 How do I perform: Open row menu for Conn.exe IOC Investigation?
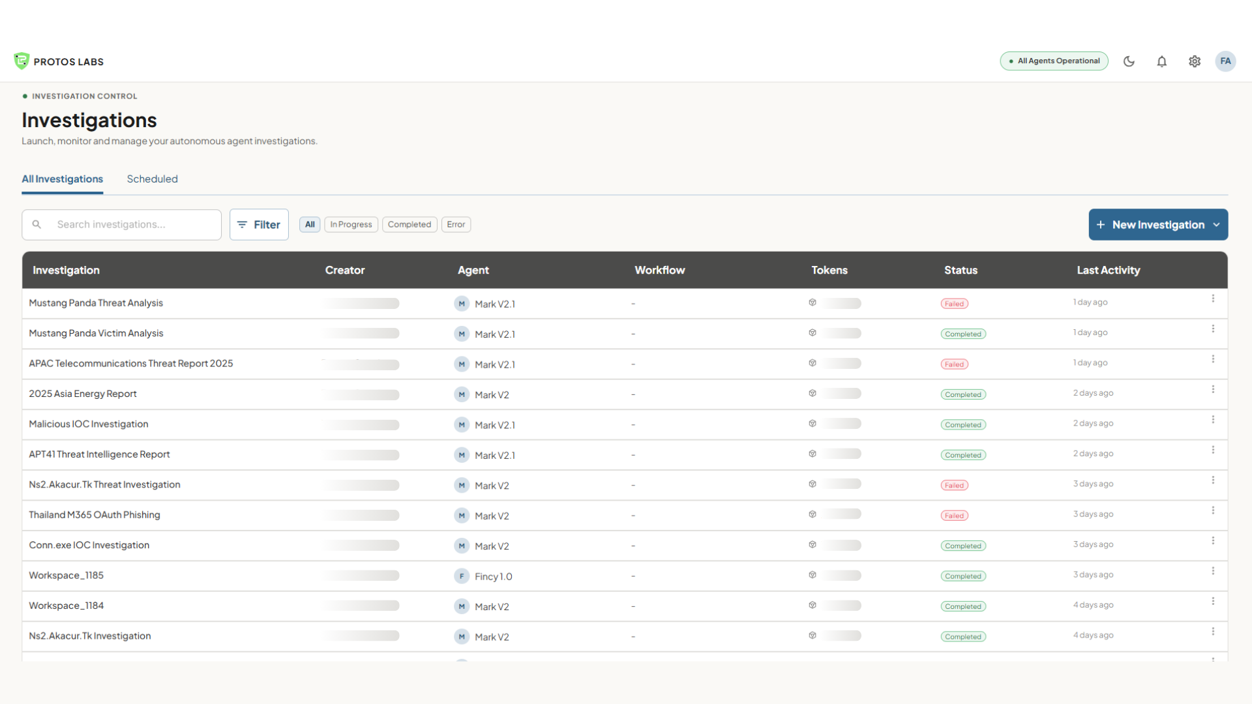(1213, 541)
